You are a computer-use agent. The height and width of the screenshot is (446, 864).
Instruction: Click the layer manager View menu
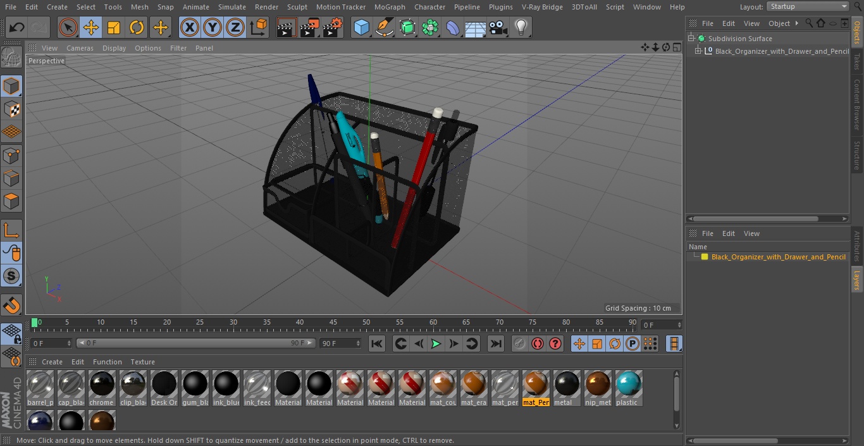751,233
